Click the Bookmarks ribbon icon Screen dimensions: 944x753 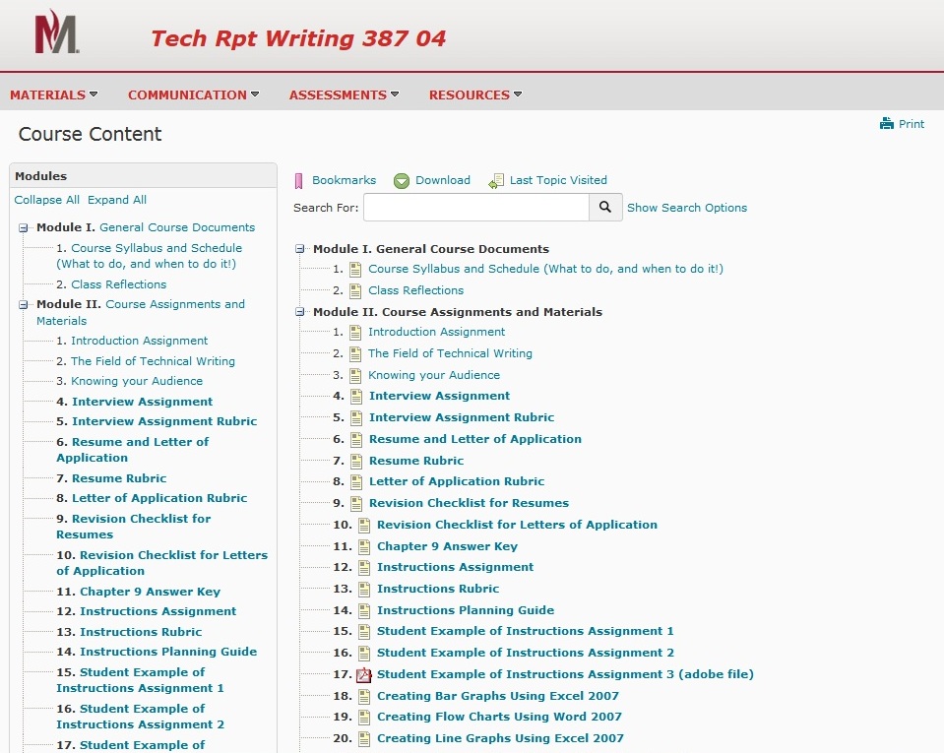pyautogui.click(x=299, y=181)
